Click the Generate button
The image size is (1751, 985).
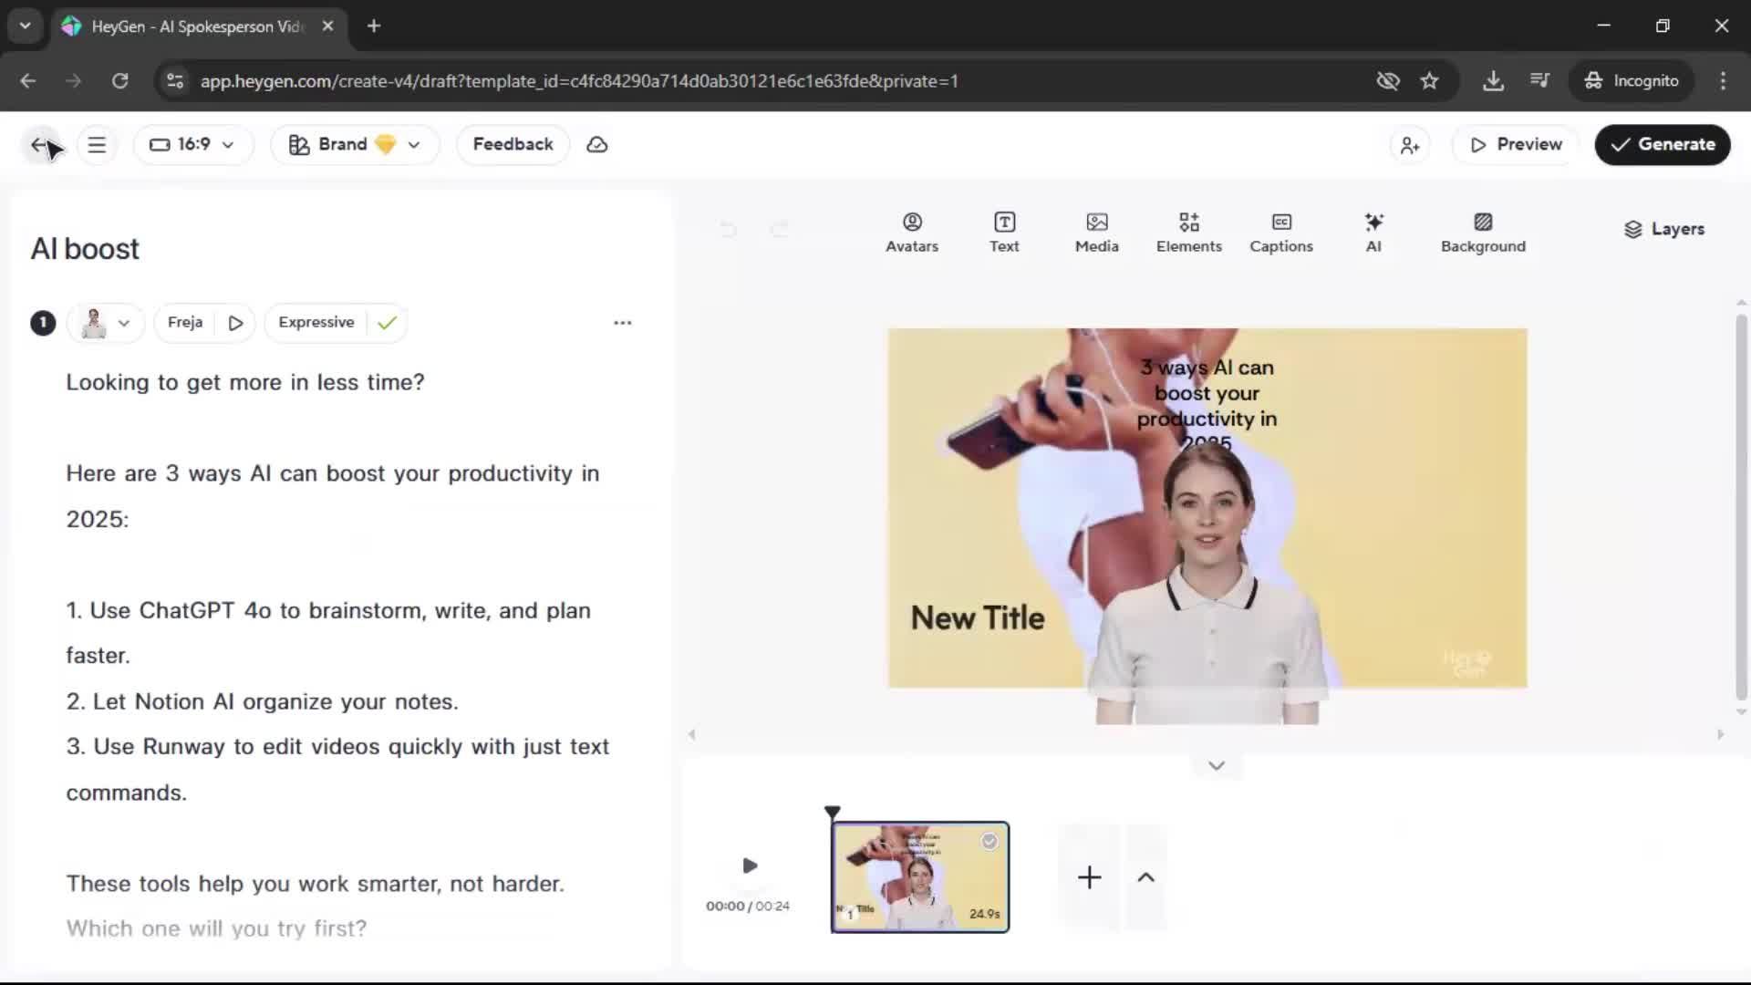click(x=1662, y=145)
